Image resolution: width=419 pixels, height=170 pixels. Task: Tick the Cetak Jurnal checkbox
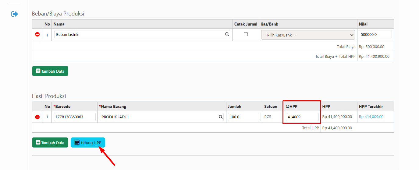coord(246,34)
